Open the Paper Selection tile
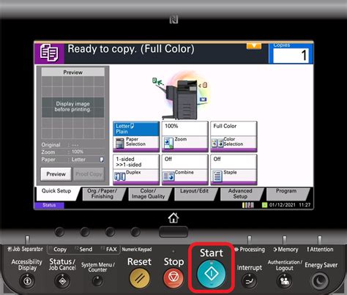Viewport: 347px width, 295px height. click(136, 137)
